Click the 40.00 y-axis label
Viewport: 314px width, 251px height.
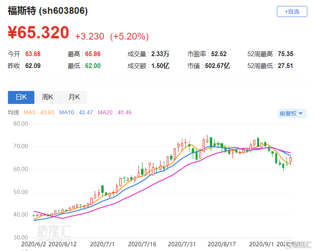(x=21, y=215)
